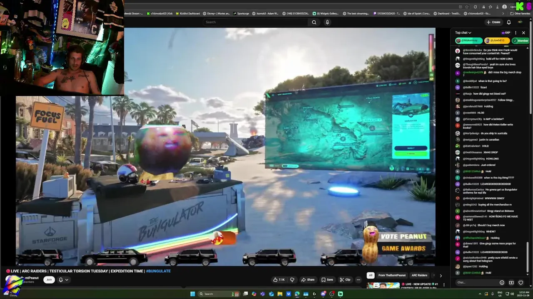Screen dimensions: 533x299
Task: Click the Windows taskbar Search box
Action: (x=219, y=294)
